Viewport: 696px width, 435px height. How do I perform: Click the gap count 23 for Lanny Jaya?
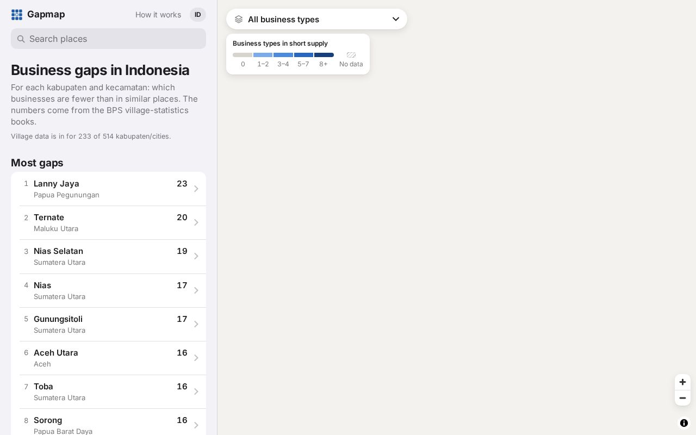coord(182,184)
